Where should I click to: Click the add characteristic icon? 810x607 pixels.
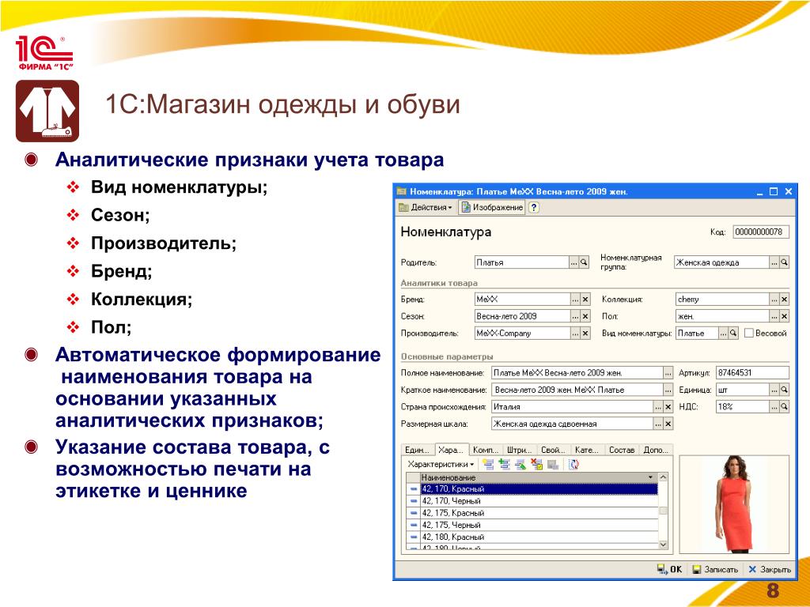coord(488,464)
